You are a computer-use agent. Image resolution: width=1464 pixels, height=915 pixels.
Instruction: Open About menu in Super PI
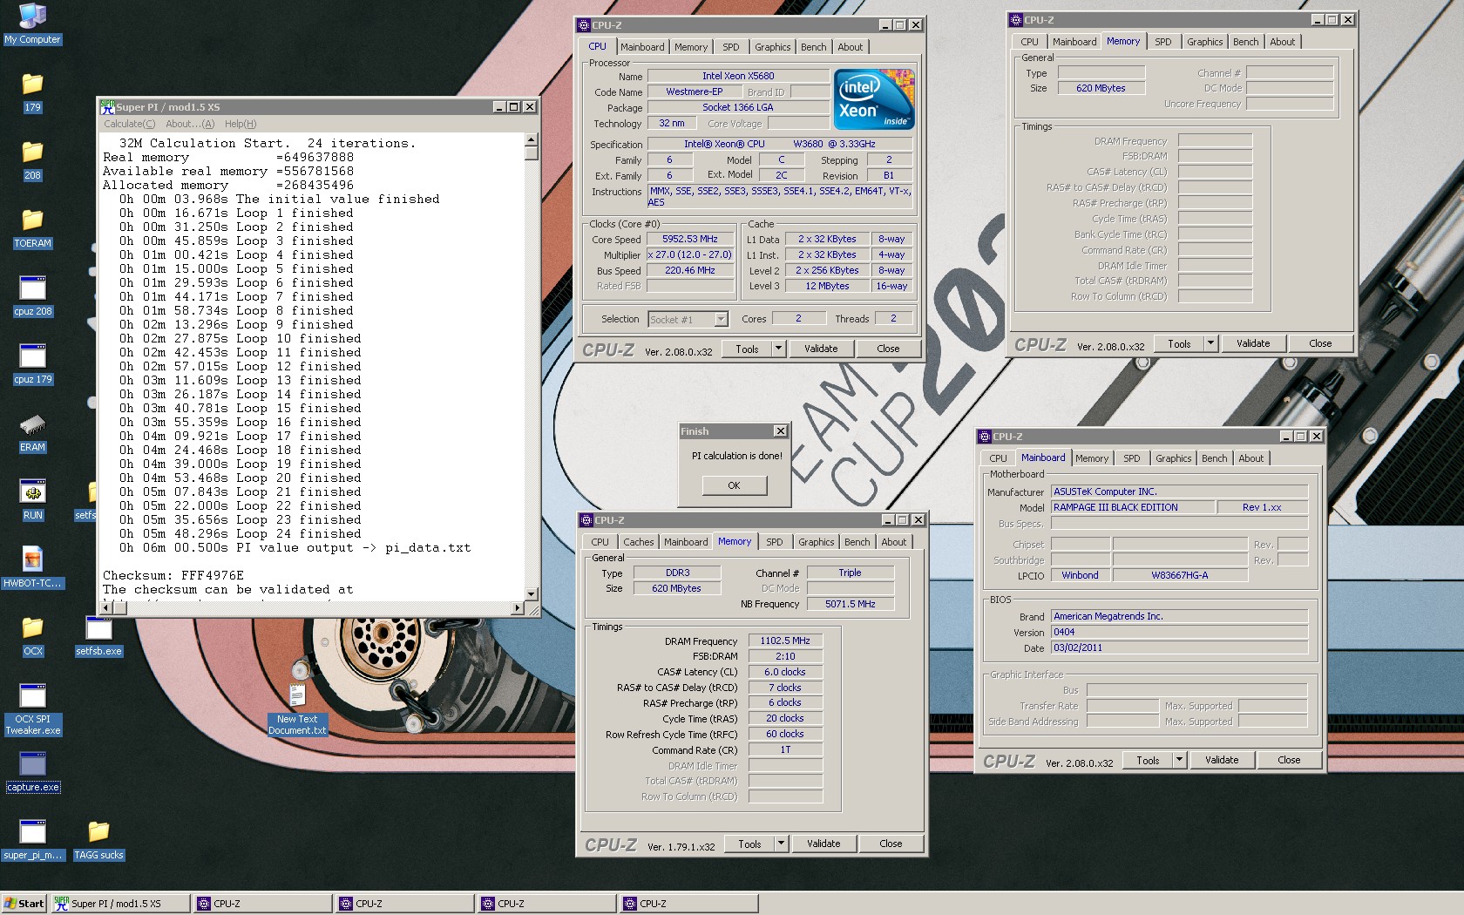189,124
